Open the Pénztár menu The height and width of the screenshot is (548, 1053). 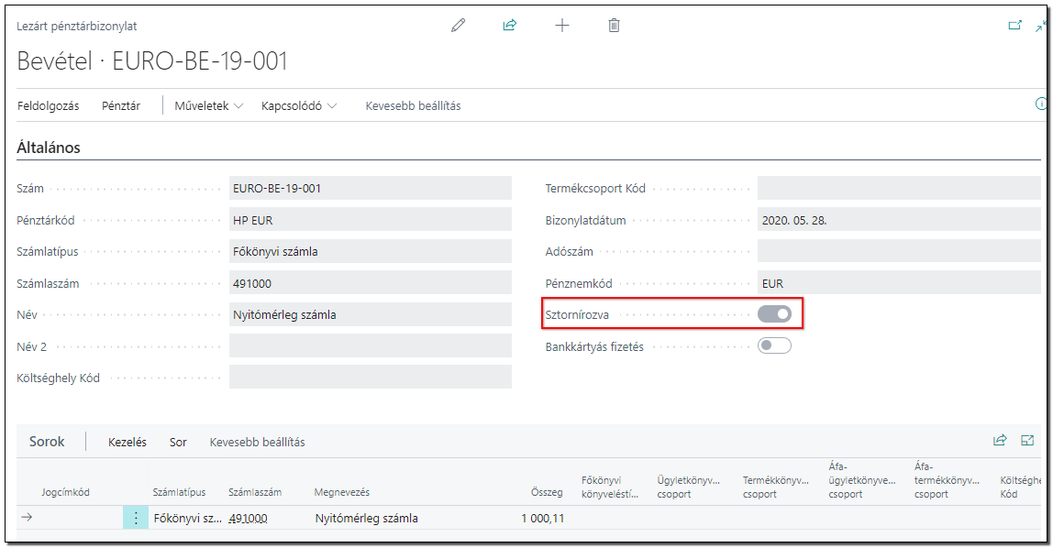click(x=121, y=106)
